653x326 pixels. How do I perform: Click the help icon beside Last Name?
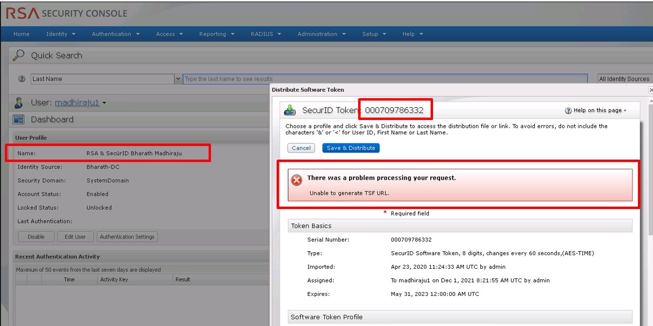[x=22, y=79]
